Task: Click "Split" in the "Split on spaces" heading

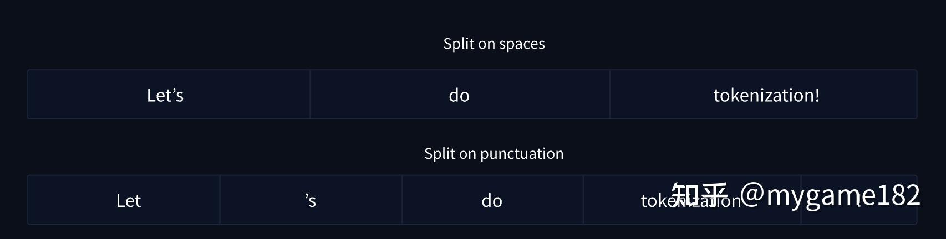Action: tap(456, 44)
